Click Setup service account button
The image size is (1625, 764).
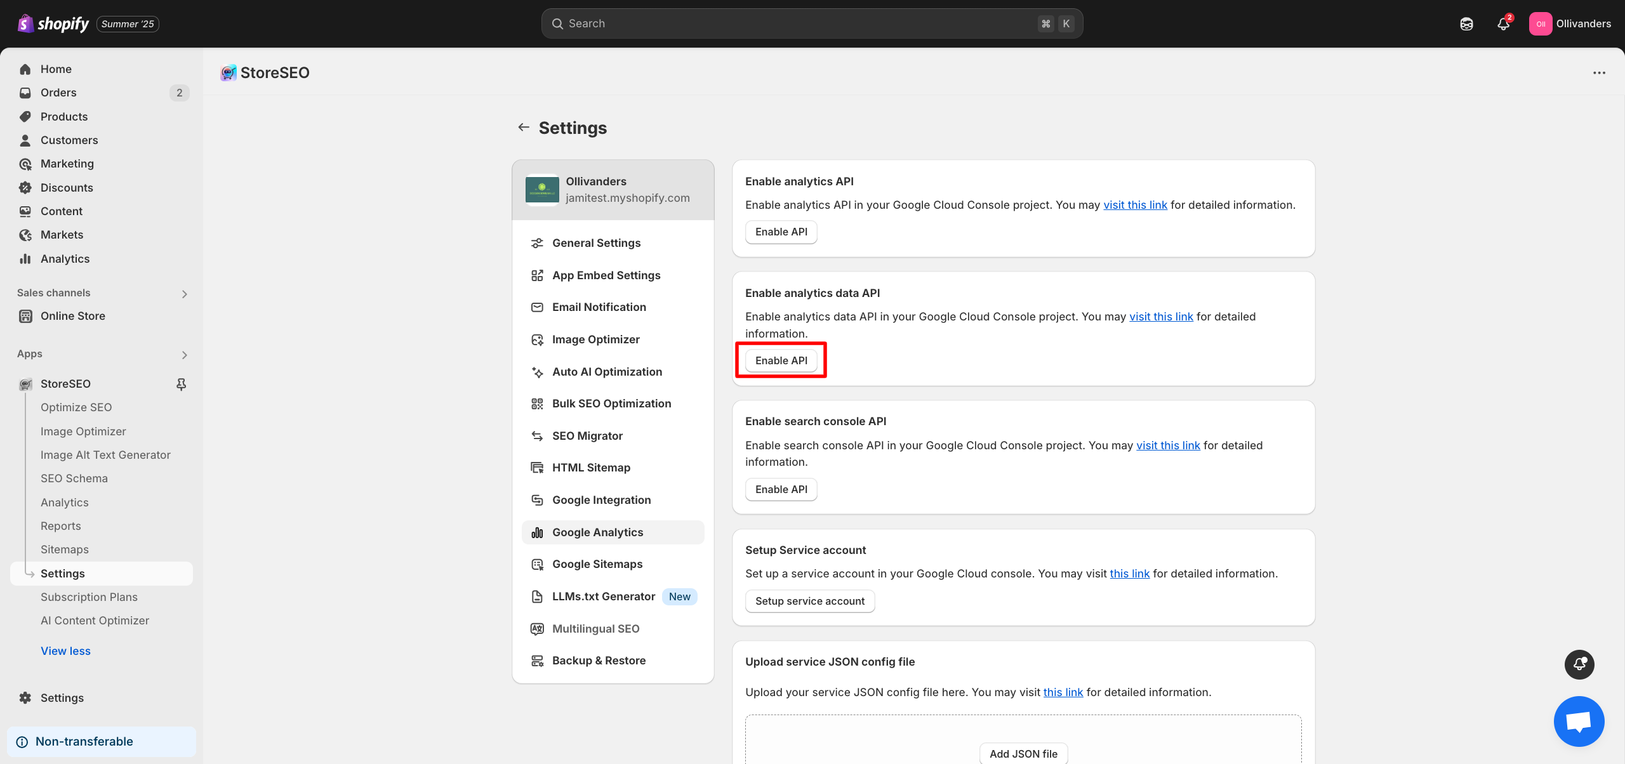810,601
